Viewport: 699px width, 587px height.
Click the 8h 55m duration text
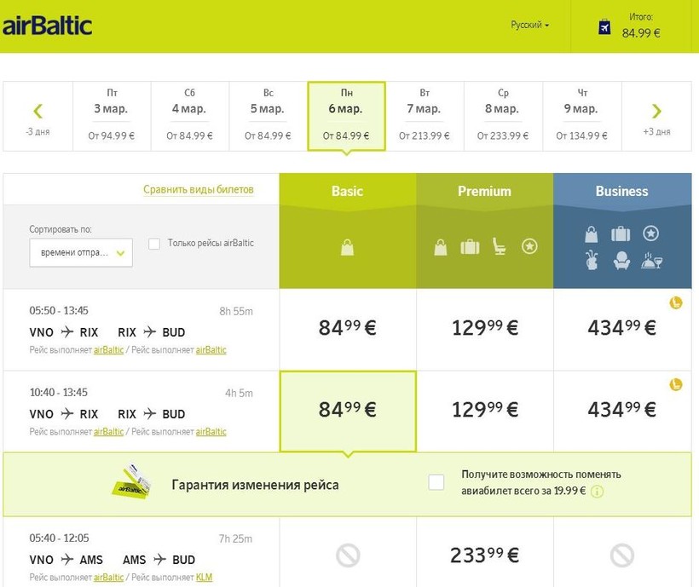(236, 311)
